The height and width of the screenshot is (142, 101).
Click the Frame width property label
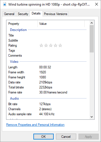16,72
